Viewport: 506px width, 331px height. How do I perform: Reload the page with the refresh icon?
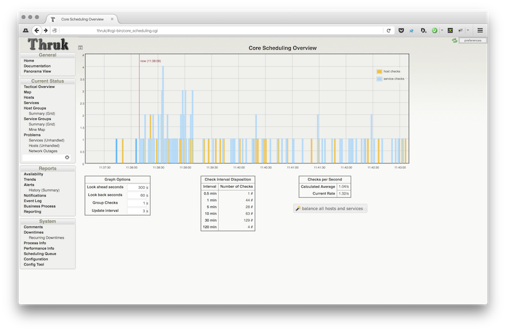point(388,30)
